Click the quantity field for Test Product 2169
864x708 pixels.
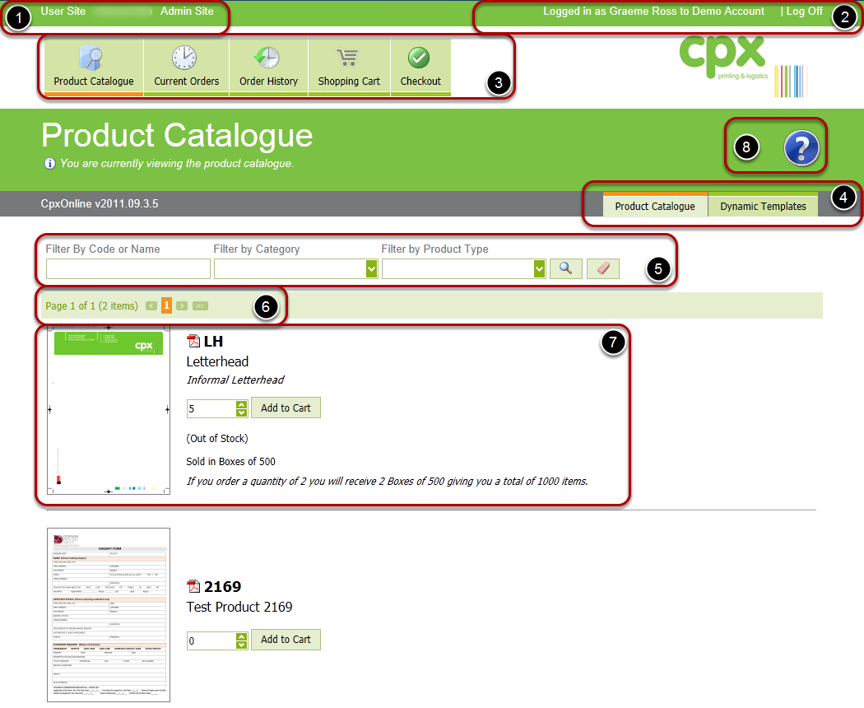pyautogui.click(x=211, y=640)
